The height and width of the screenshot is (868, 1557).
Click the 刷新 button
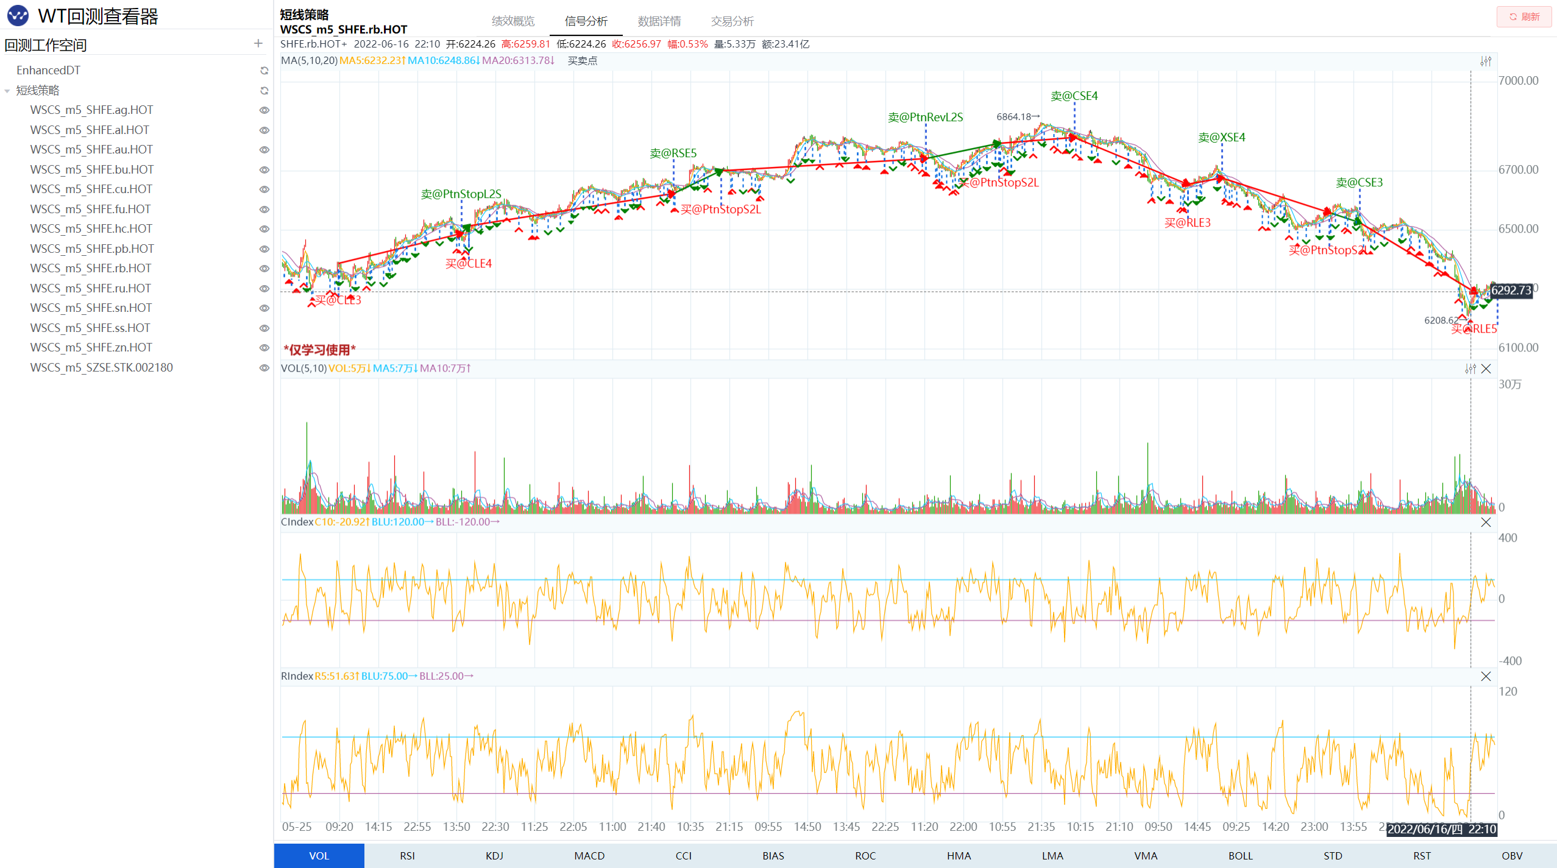[1523, 16]
